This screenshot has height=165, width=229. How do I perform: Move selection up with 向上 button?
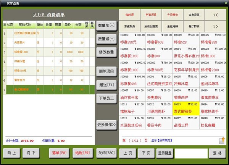11,153
